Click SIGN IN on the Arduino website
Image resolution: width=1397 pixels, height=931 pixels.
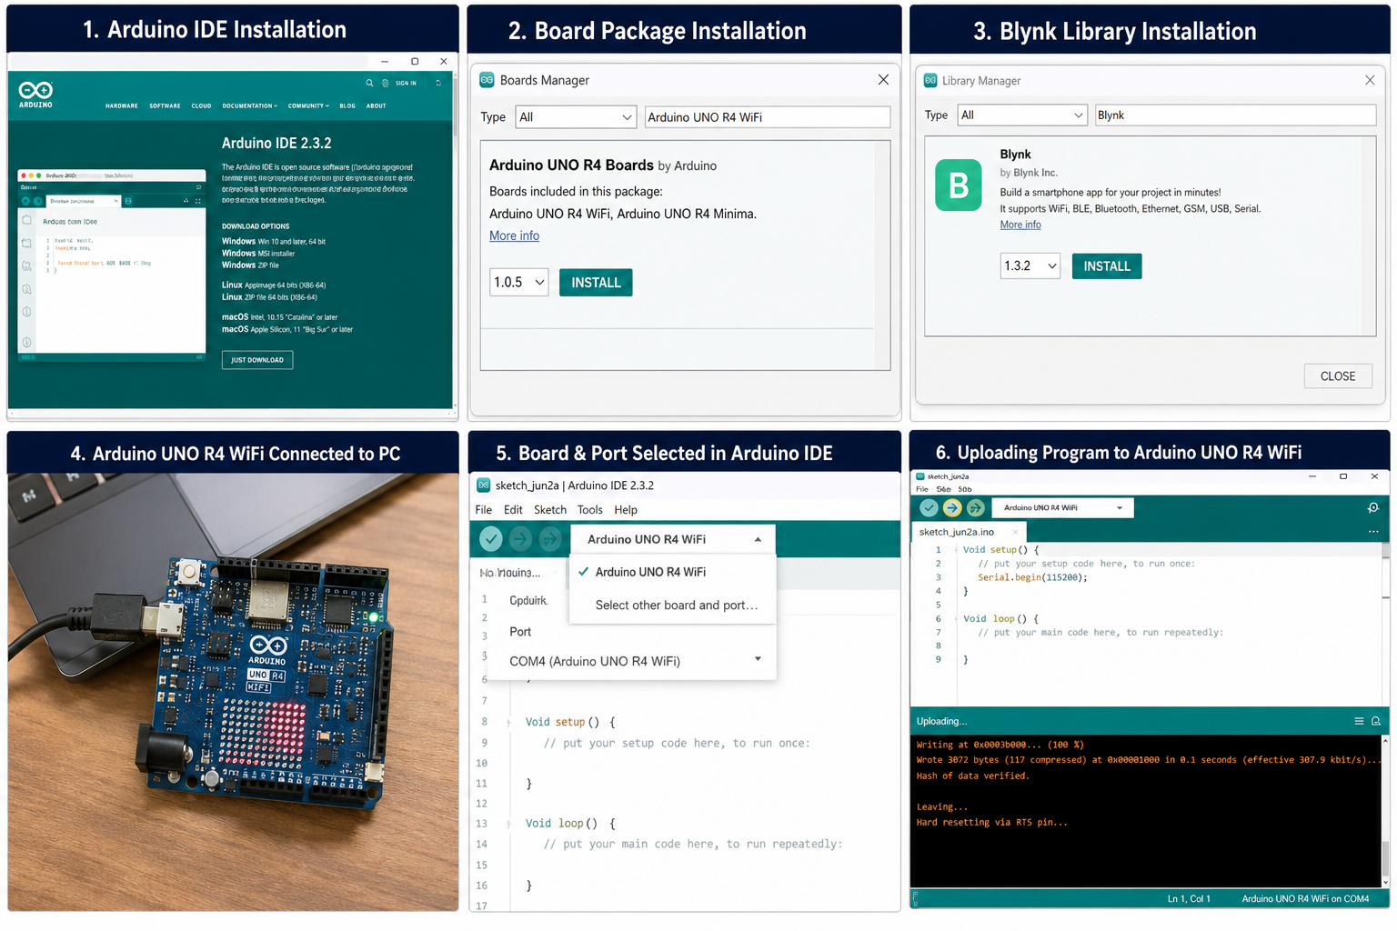(x=406, y=83)
